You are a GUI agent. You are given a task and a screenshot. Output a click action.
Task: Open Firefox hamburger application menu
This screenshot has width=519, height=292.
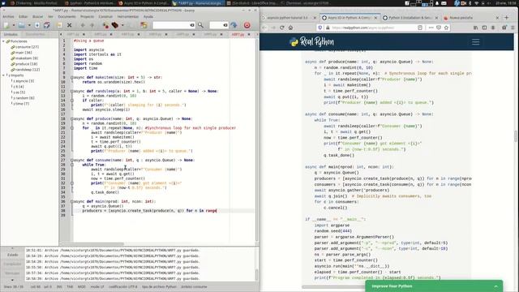513,28
